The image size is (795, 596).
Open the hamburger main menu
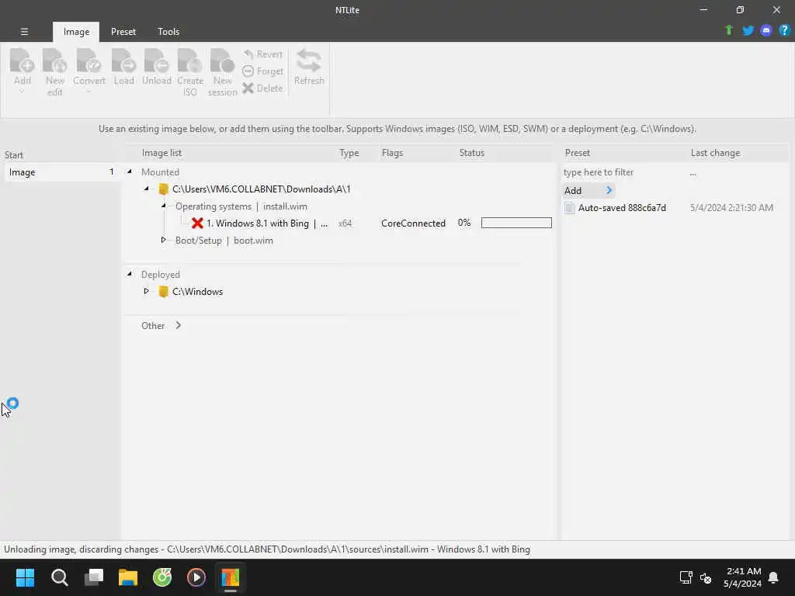24,31
